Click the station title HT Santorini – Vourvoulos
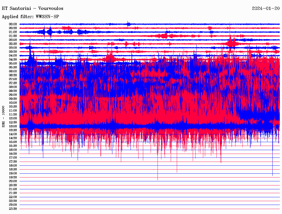 point(32,9)
